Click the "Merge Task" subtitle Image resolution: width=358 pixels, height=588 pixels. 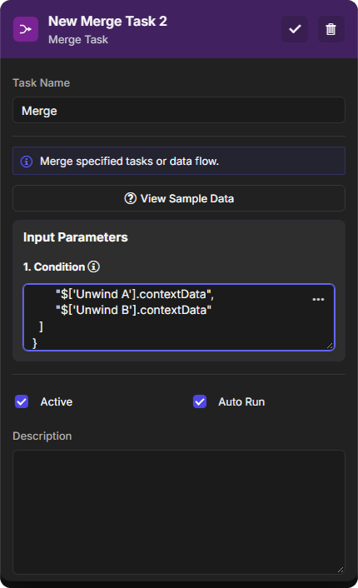click(x=78, y=40)
